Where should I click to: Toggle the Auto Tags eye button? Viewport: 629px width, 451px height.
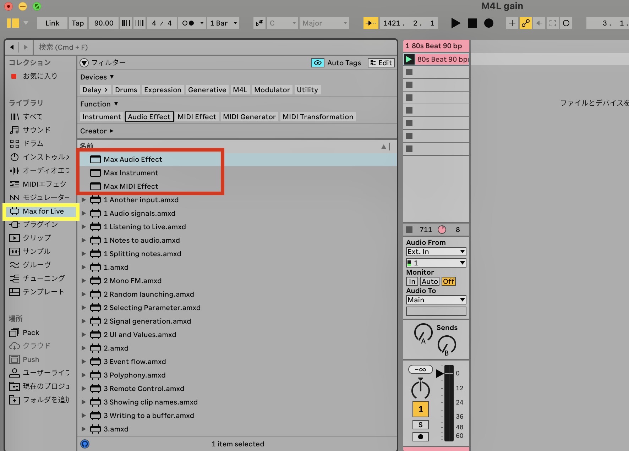pos(317,63)
